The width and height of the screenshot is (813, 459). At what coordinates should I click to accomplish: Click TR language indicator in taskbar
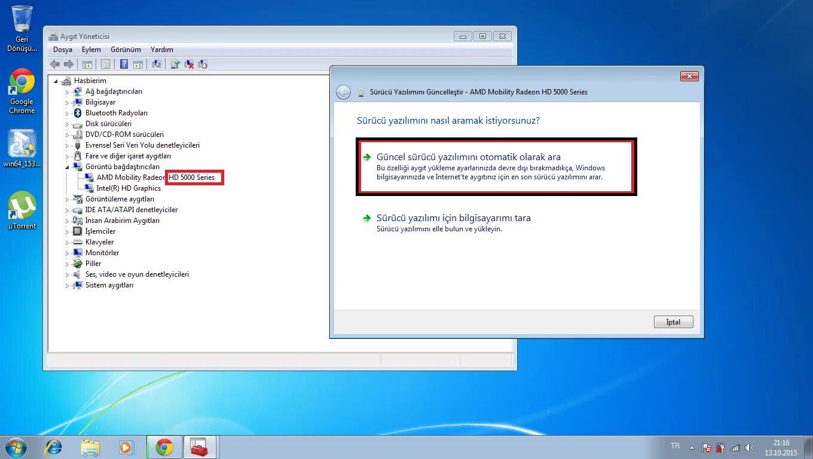click(676, 446)
